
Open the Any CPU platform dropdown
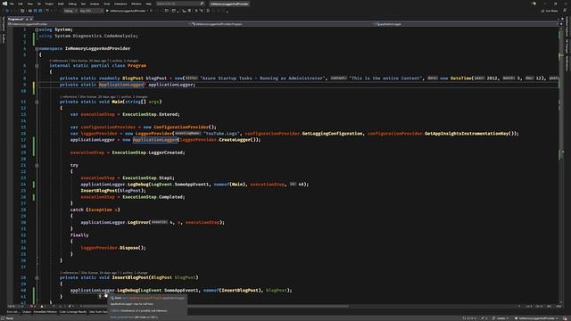91,11
